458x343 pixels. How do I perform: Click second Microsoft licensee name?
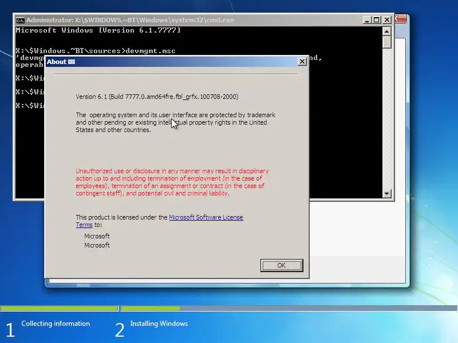click(x=97, y=245)
